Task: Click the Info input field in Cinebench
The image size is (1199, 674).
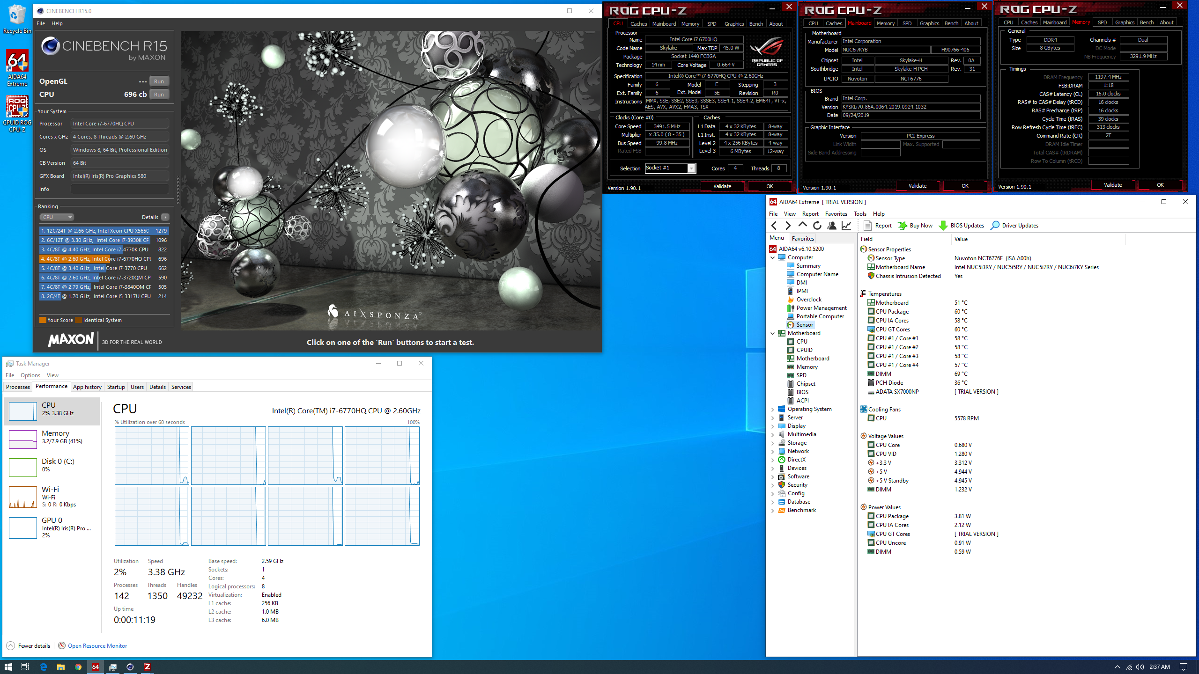Action: (x=120, y=189)
